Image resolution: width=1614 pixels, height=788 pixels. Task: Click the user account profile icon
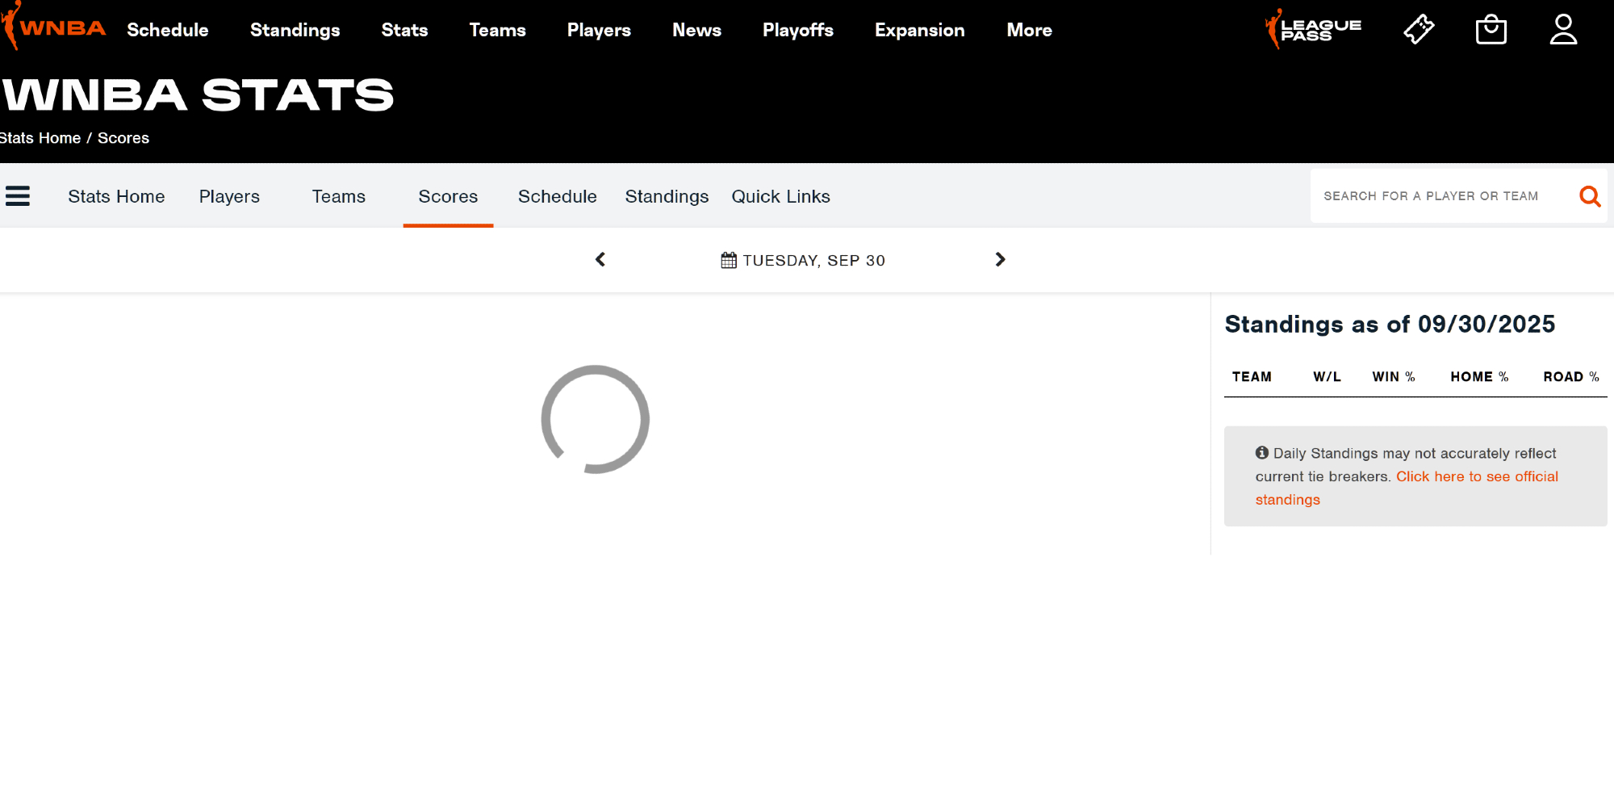click(1563, 30)
